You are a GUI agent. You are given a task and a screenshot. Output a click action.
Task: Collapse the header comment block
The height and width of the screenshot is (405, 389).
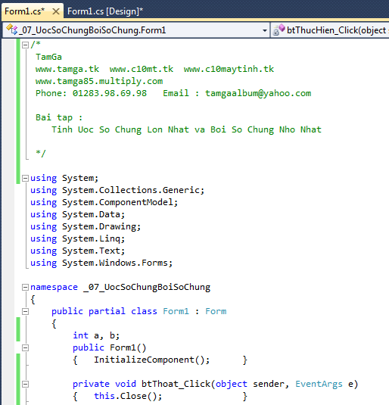[x=25, y=45]
